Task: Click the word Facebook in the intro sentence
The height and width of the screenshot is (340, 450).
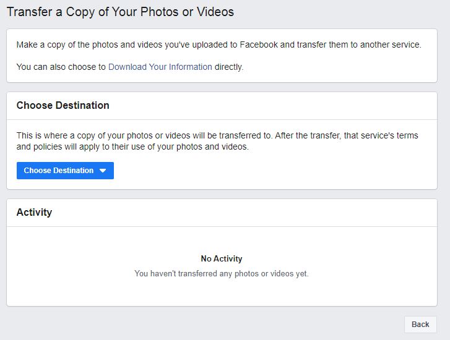Action: tap(259, 45)
